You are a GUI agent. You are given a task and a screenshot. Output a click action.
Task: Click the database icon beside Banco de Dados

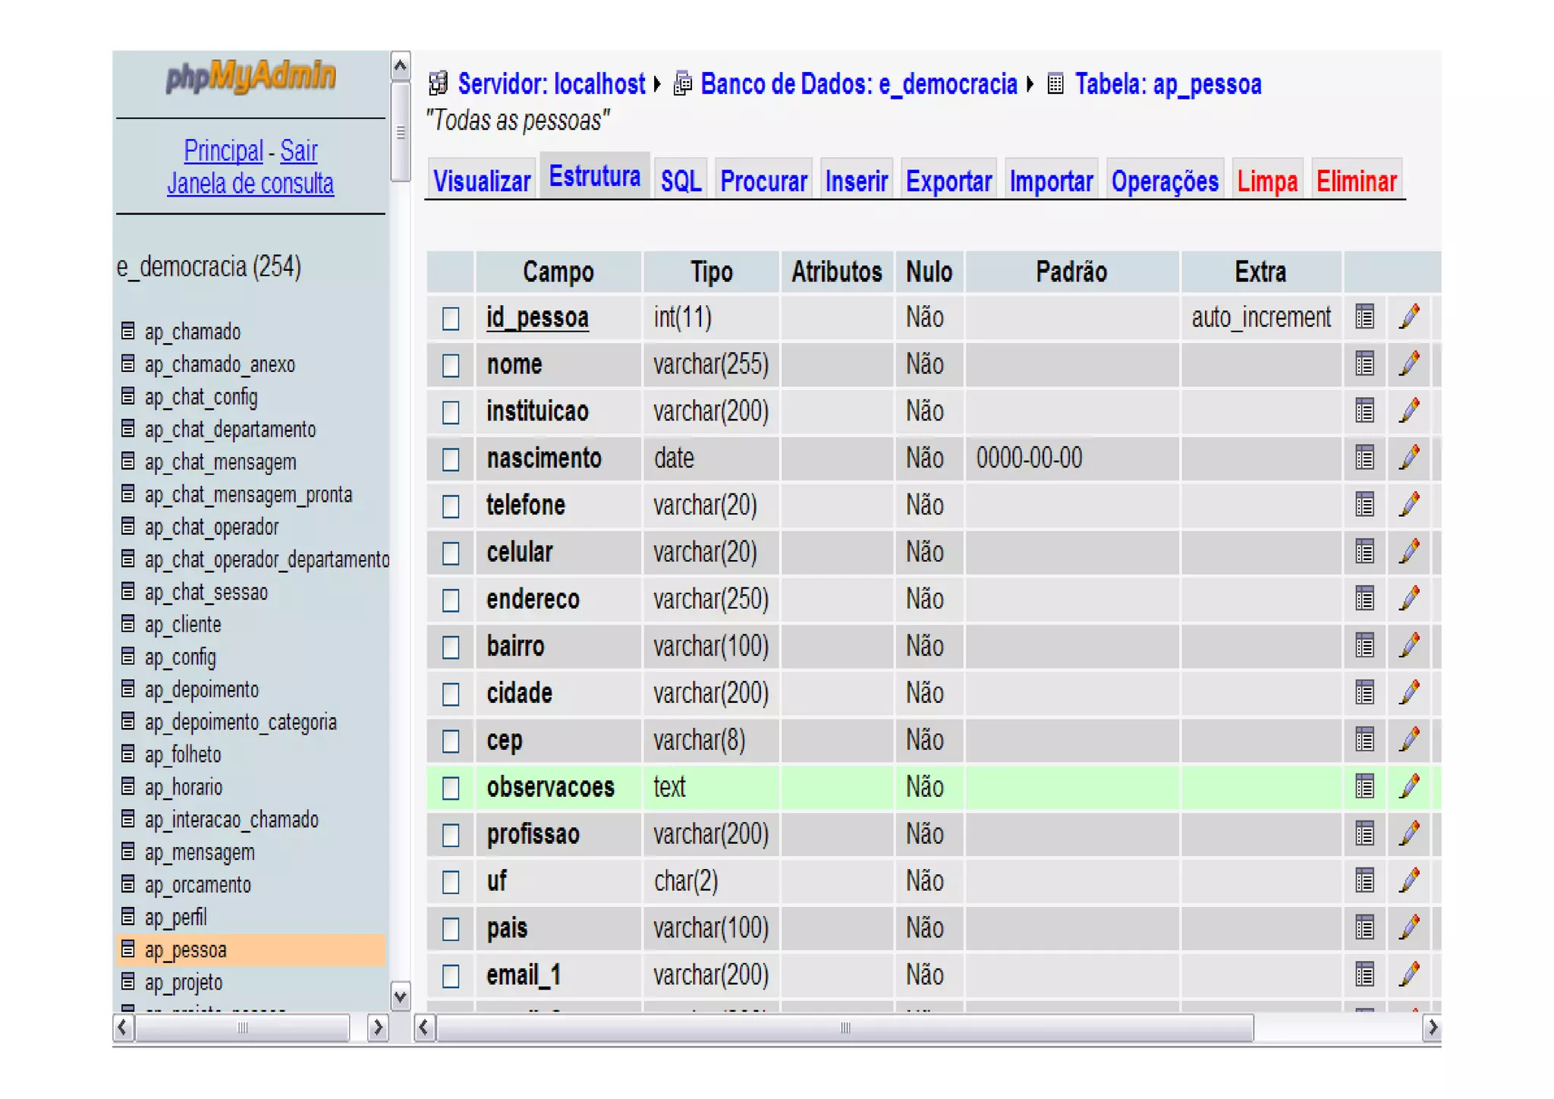tap(682, 83)
